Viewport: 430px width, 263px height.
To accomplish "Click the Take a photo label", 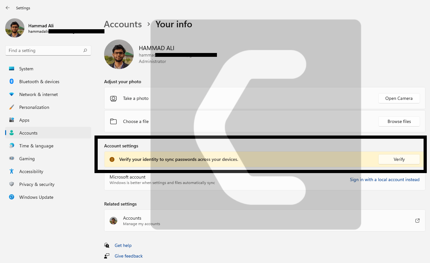I will [x=136, y=98].
